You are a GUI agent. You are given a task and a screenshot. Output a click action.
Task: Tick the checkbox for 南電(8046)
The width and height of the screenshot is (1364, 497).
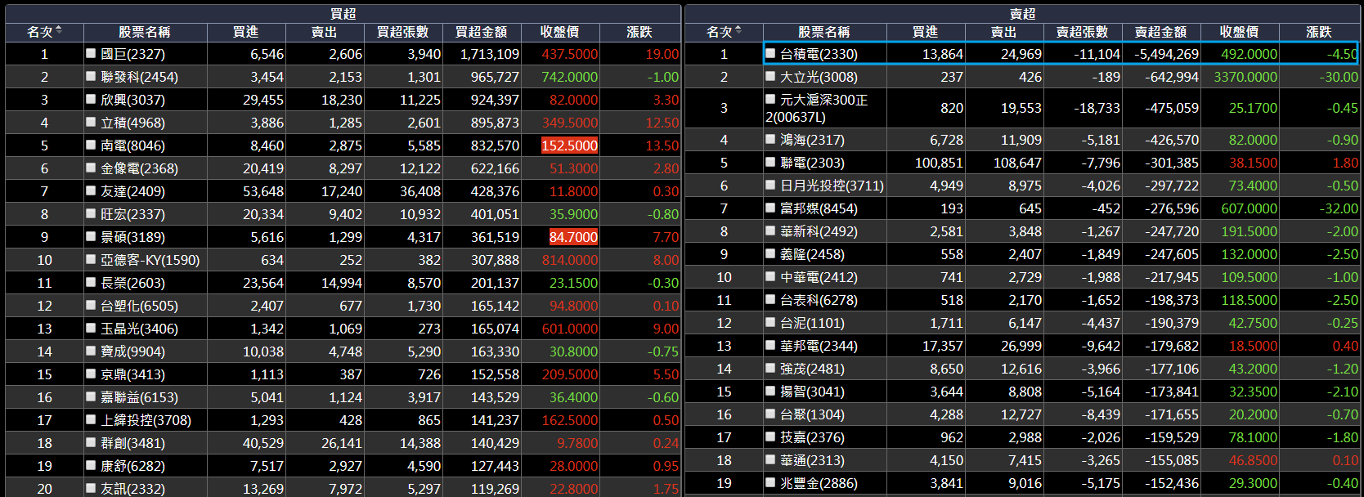coord(92,145)
